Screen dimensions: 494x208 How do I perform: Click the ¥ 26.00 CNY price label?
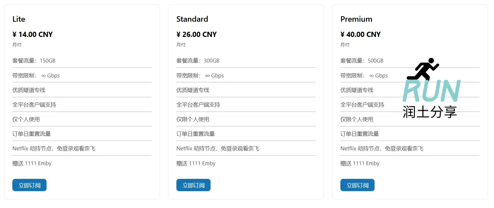tap(197, 34)
